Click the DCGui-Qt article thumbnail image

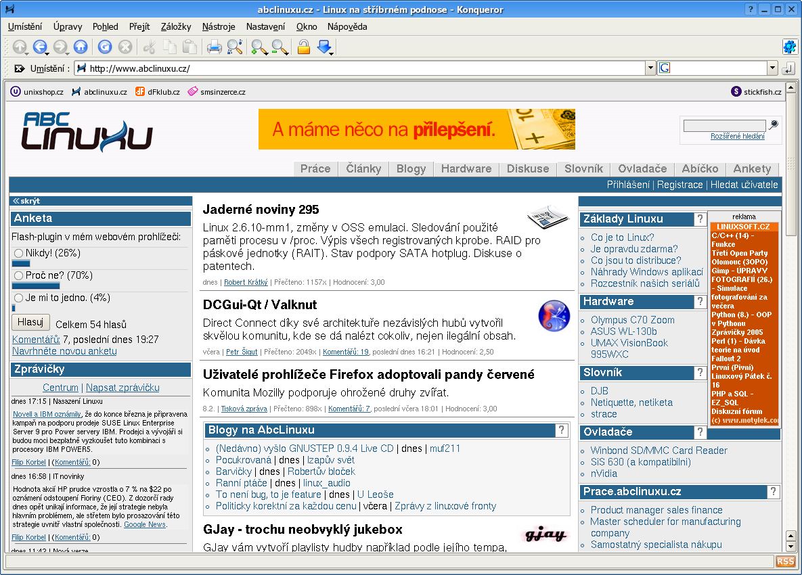(554, 316)
